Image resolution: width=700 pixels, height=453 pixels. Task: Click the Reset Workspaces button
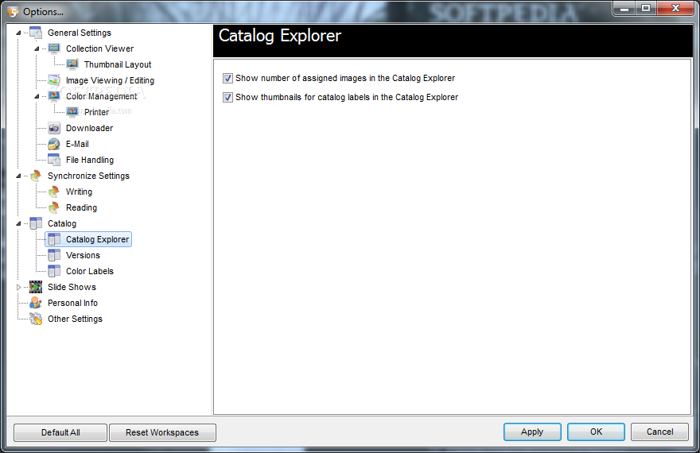coord(162,432)
